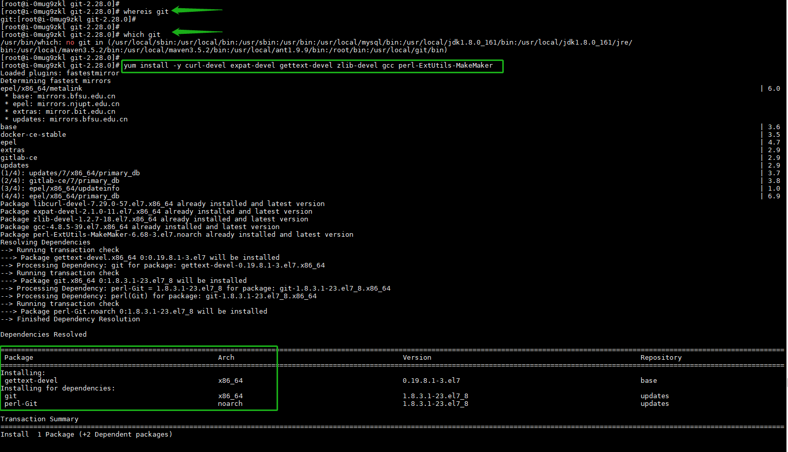Click the 'Repository' column header
788x452 pixels.
(x=661, y=358)
